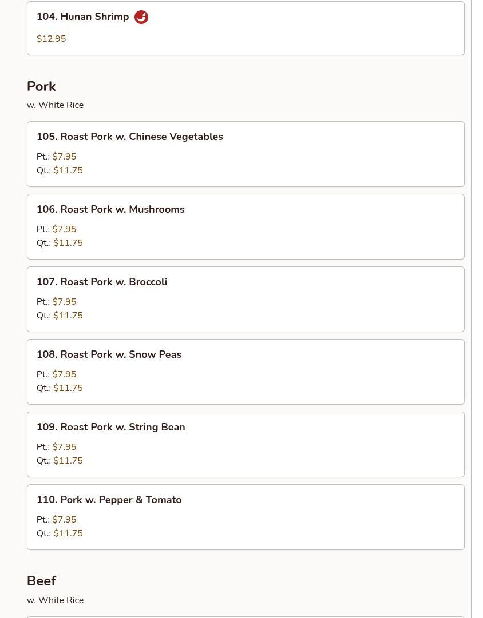Select pint price for Roast Pork Snow Peas
The image size is (483, 618).
(64, 374)
